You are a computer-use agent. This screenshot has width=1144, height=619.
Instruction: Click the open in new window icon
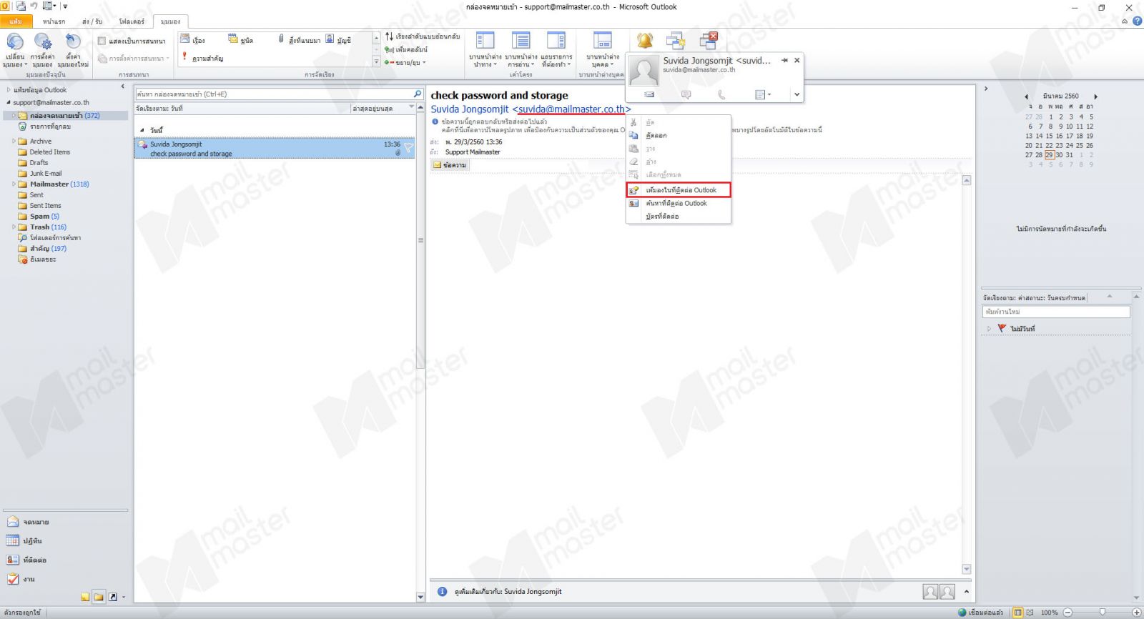676,41
